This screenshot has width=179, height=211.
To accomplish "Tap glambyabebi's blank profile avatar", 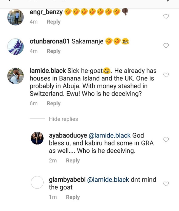I will pos(37,182).
